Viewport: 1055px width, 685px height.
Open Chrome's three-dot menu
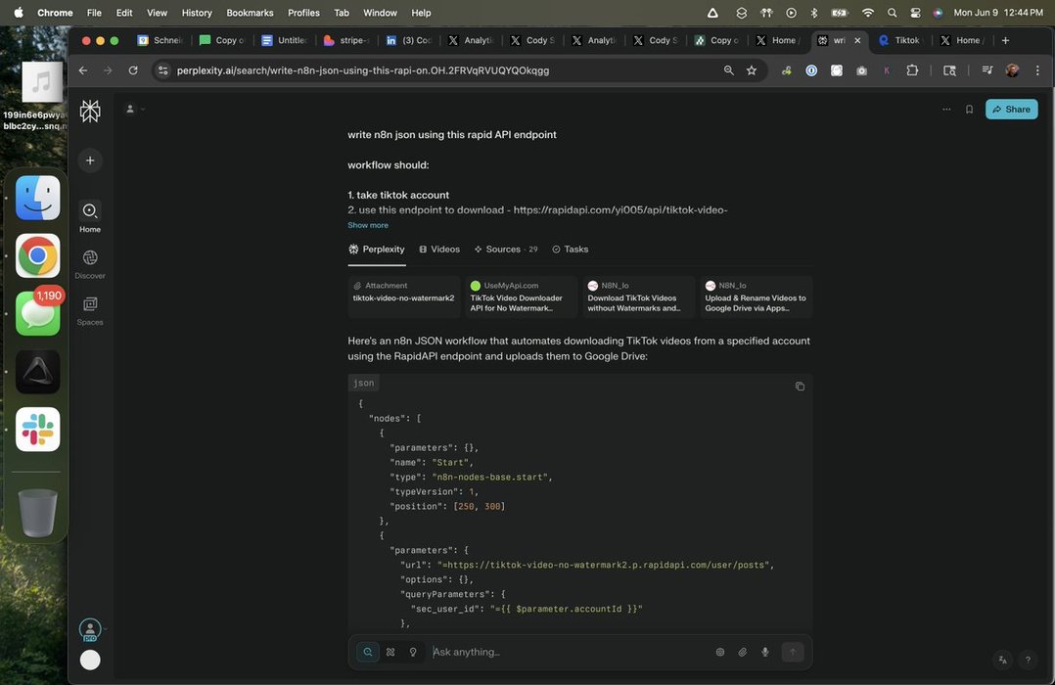(x=1037, y=70)
